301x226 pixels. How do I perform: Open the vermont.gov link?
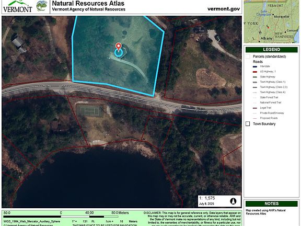[224, 9]
